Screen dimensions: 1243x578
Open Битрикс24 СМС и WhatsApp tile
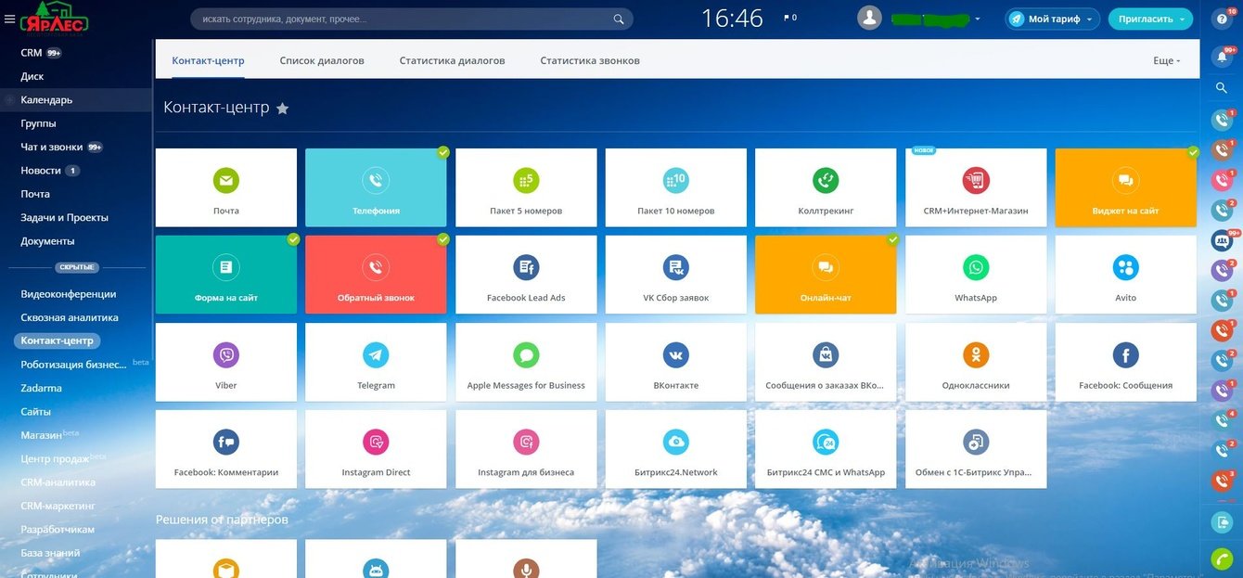[x=826, y=449]
